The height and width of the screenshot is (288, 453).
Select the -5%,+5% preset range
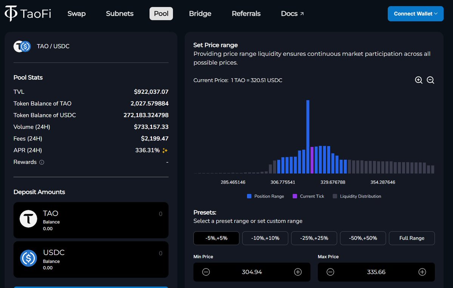click(x=216, y=238)
